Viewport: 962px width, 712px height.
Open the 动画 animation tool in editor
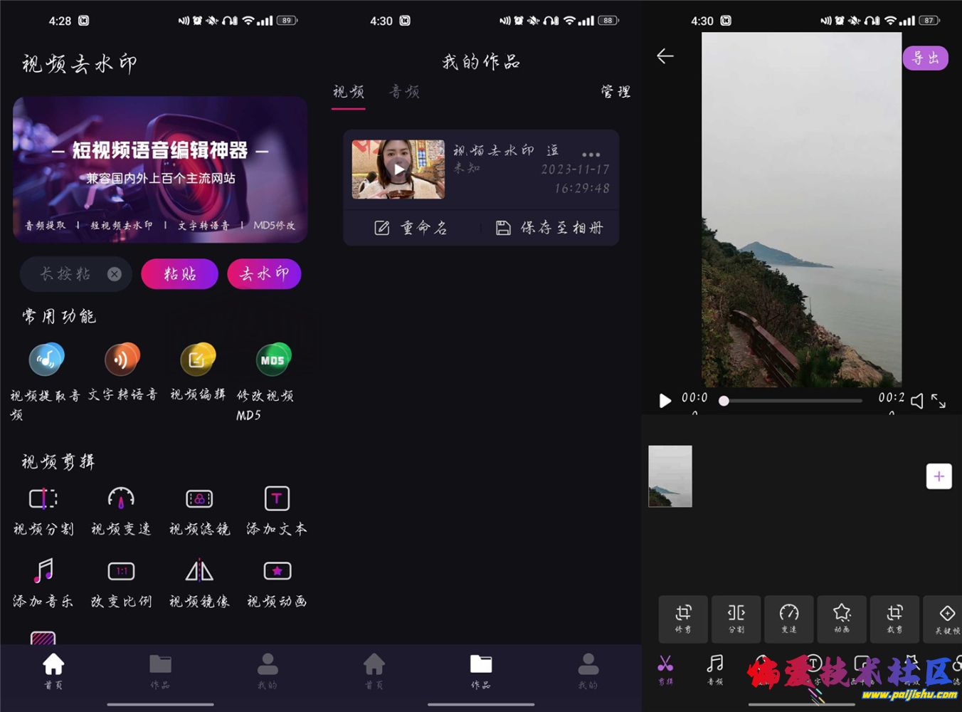pyautogui.click(x=842, y=618)
